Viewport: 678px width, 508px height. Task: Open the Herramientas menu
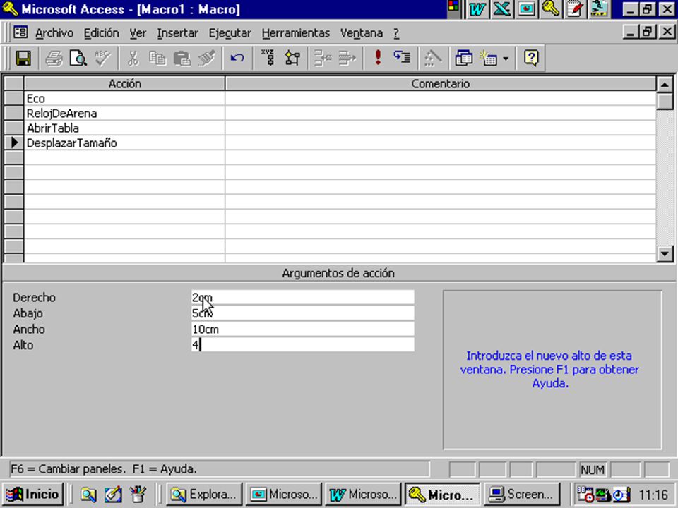point(296,33)
